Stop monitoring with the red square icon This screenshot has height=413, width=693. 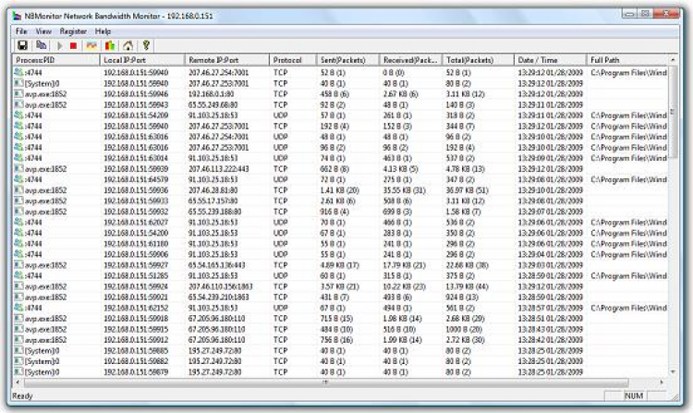pyautogui.click(x=73, y=45)
